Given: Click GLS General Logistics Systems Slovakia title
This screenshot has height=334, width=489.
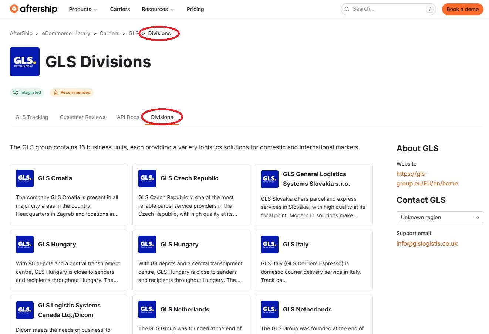Looking at the screenshot, I should pyautogui.click(x=316, y=179).
